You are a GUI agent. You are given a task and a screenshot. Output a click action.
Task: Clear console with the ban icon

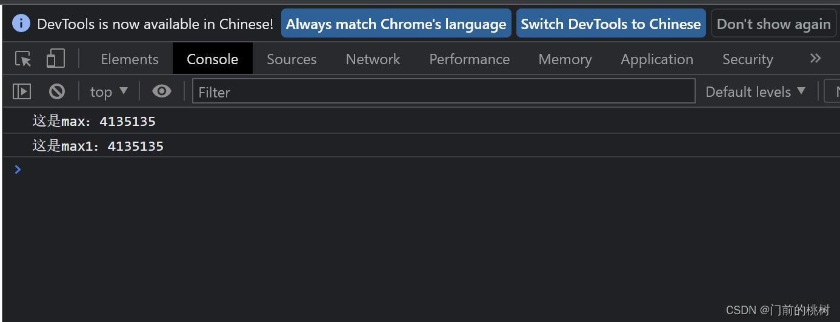[57, 91]
